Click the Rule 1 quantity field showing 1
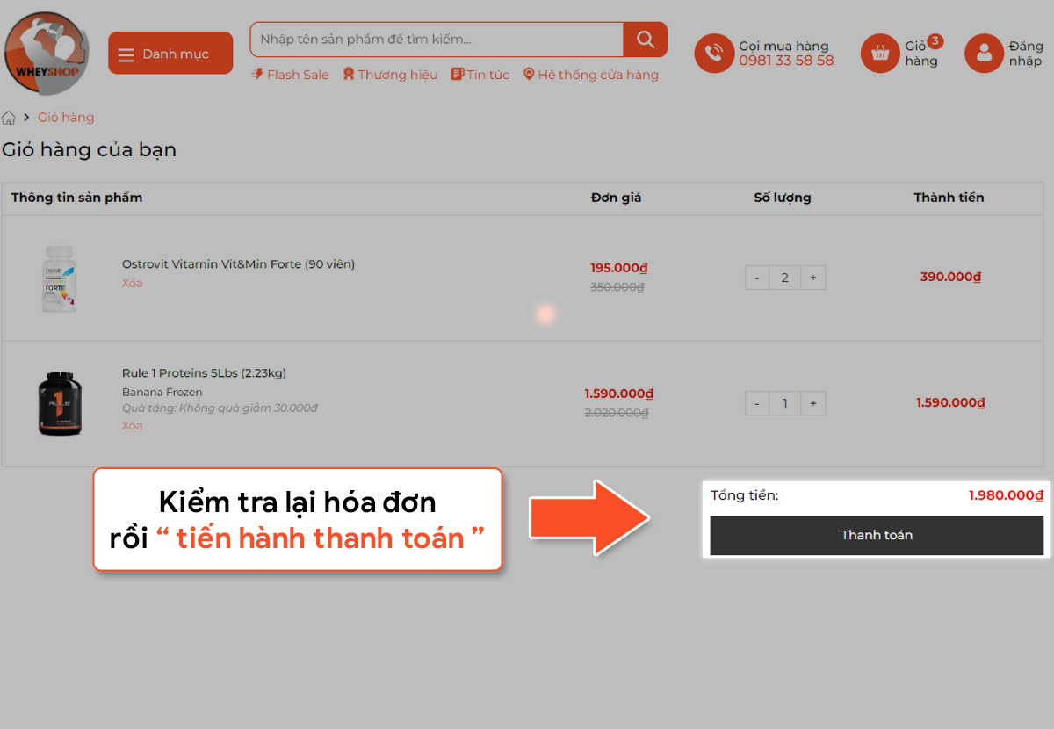This screenshot has width=1054, height=729. point(785,403)
